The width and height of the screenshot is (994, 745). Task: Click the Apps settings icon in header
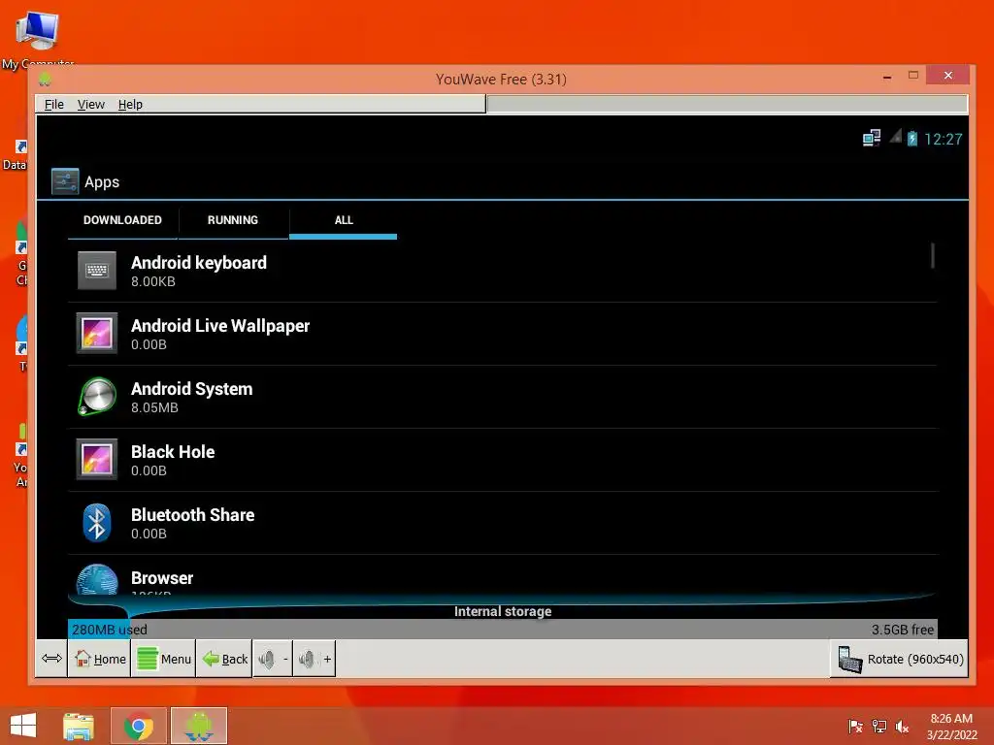(x=65, y=181)
